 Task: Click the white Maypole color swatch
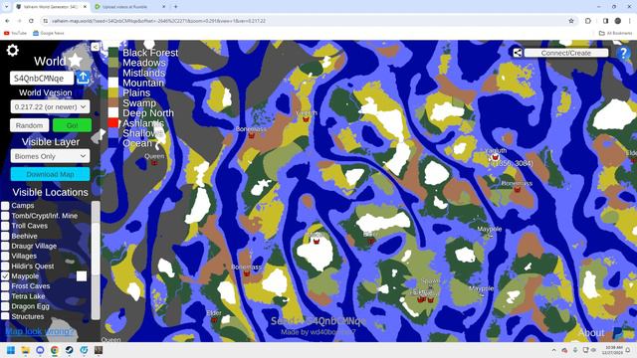[x=82, y=276]
